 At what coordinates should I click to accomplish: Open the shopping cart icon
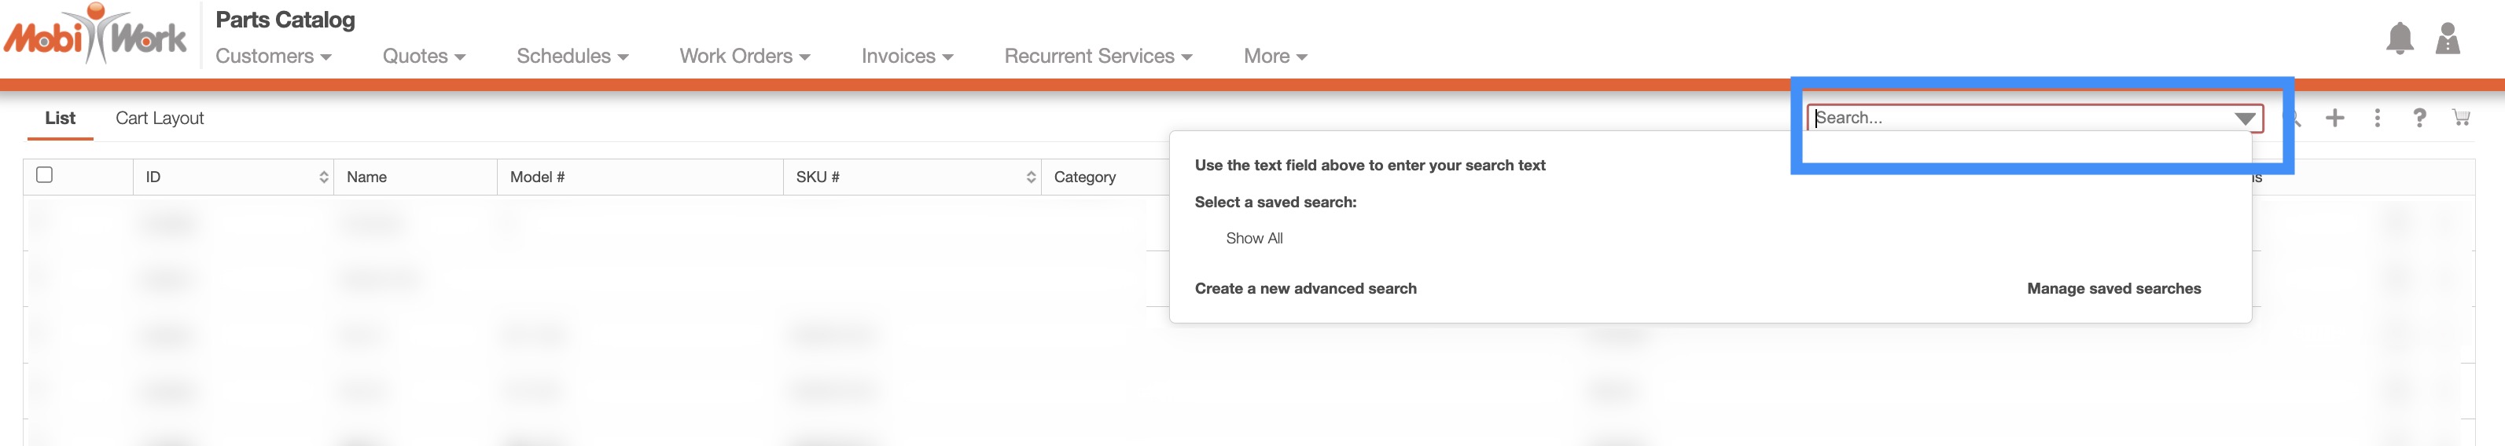pos(2460,118)
